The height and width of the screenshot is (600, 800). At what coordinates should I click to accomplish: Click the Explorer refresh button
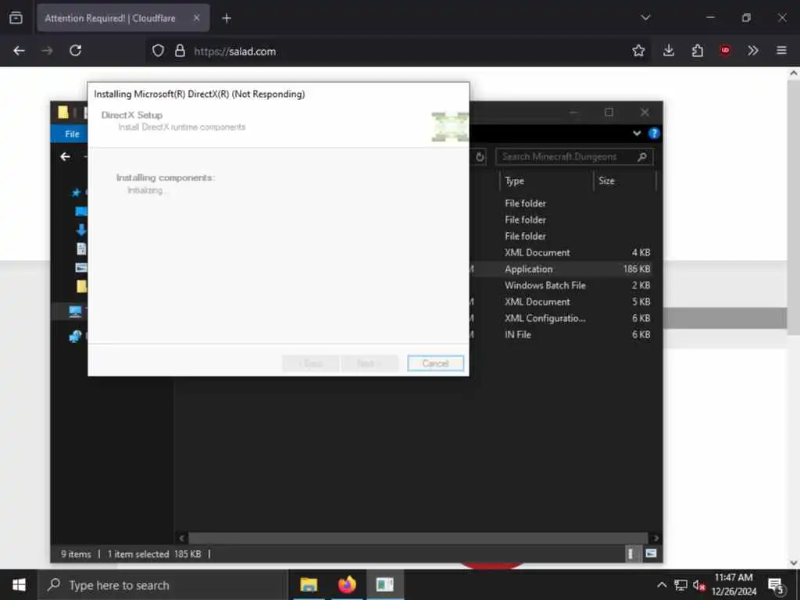pyautogui.click(x=480, y=157)
